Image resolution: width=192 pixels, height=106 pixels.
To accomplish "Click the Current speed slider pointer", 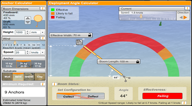I will pos(141,16).
